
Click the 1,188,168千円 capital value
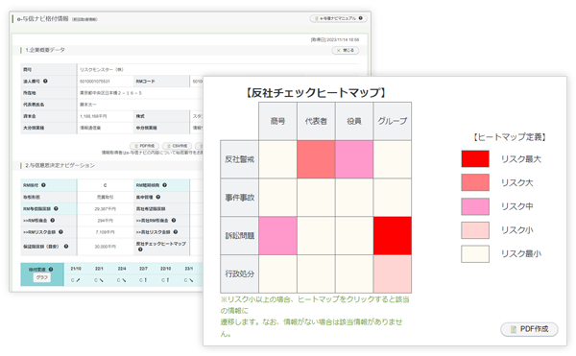(93, 116)
